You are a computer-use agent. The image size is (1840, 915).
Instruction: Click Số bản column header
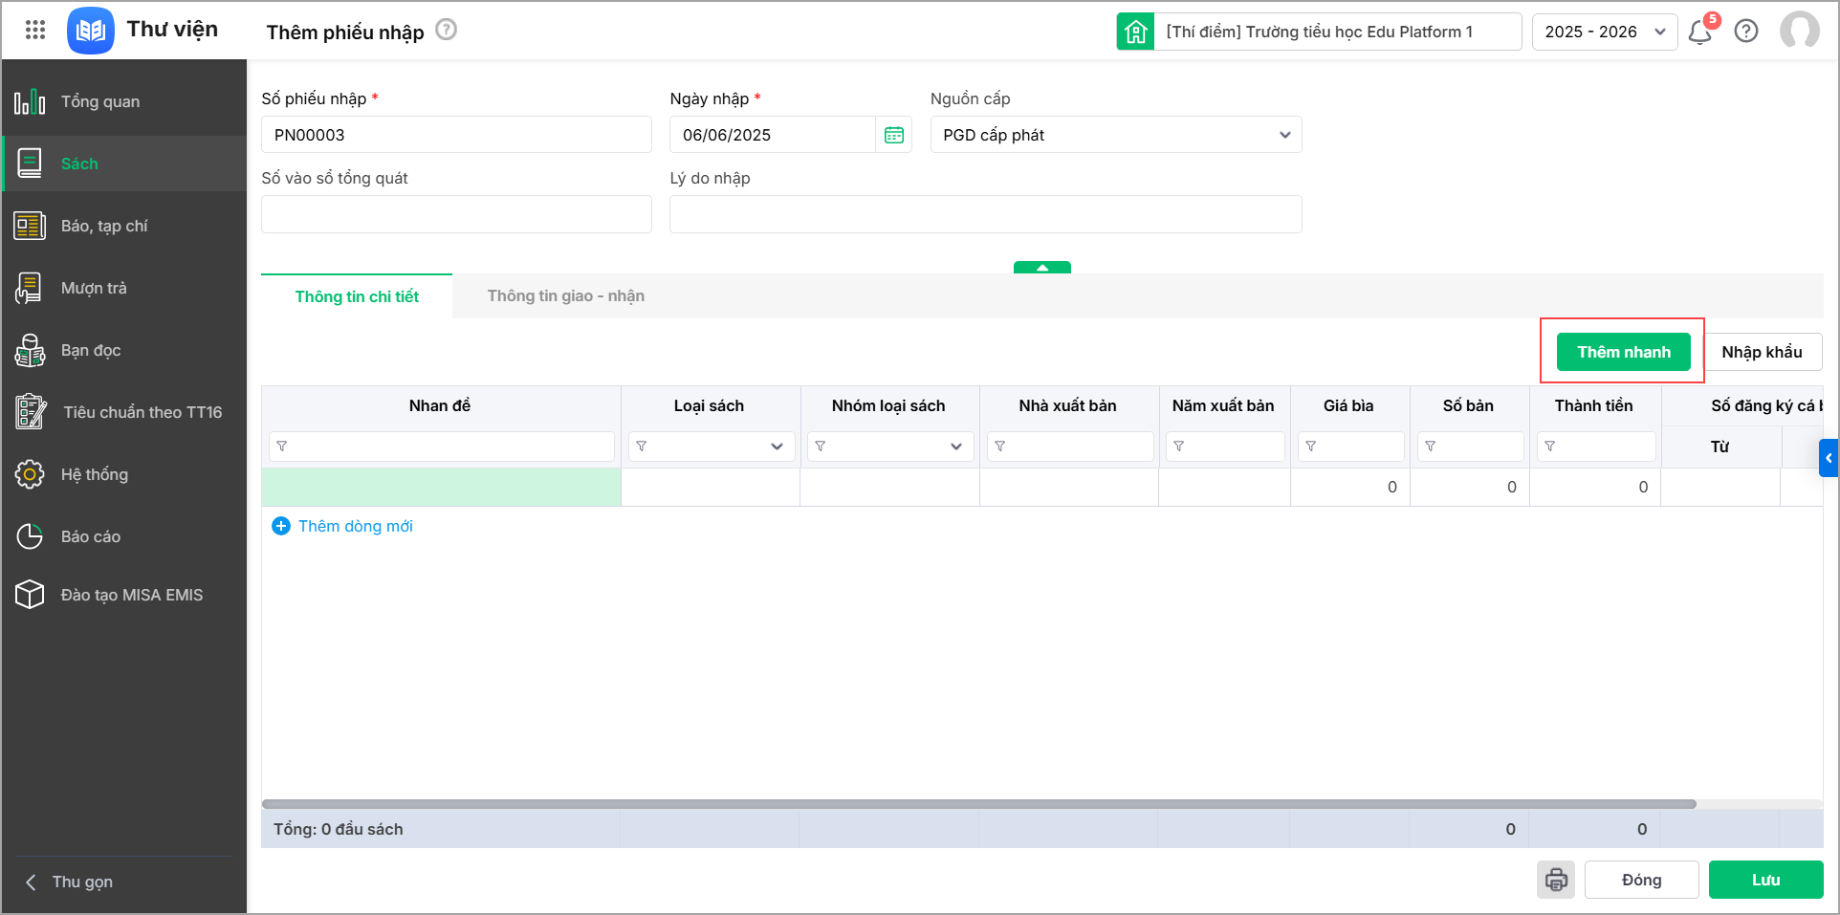(x=1468, y=405)
